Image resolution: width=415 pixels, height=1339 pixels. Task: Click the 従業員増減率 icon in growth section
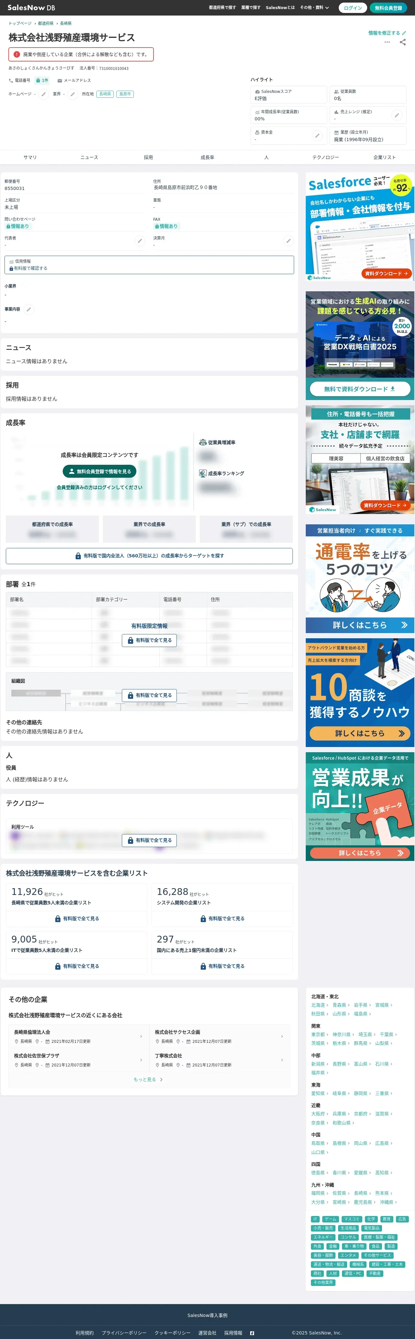[203, 442]
